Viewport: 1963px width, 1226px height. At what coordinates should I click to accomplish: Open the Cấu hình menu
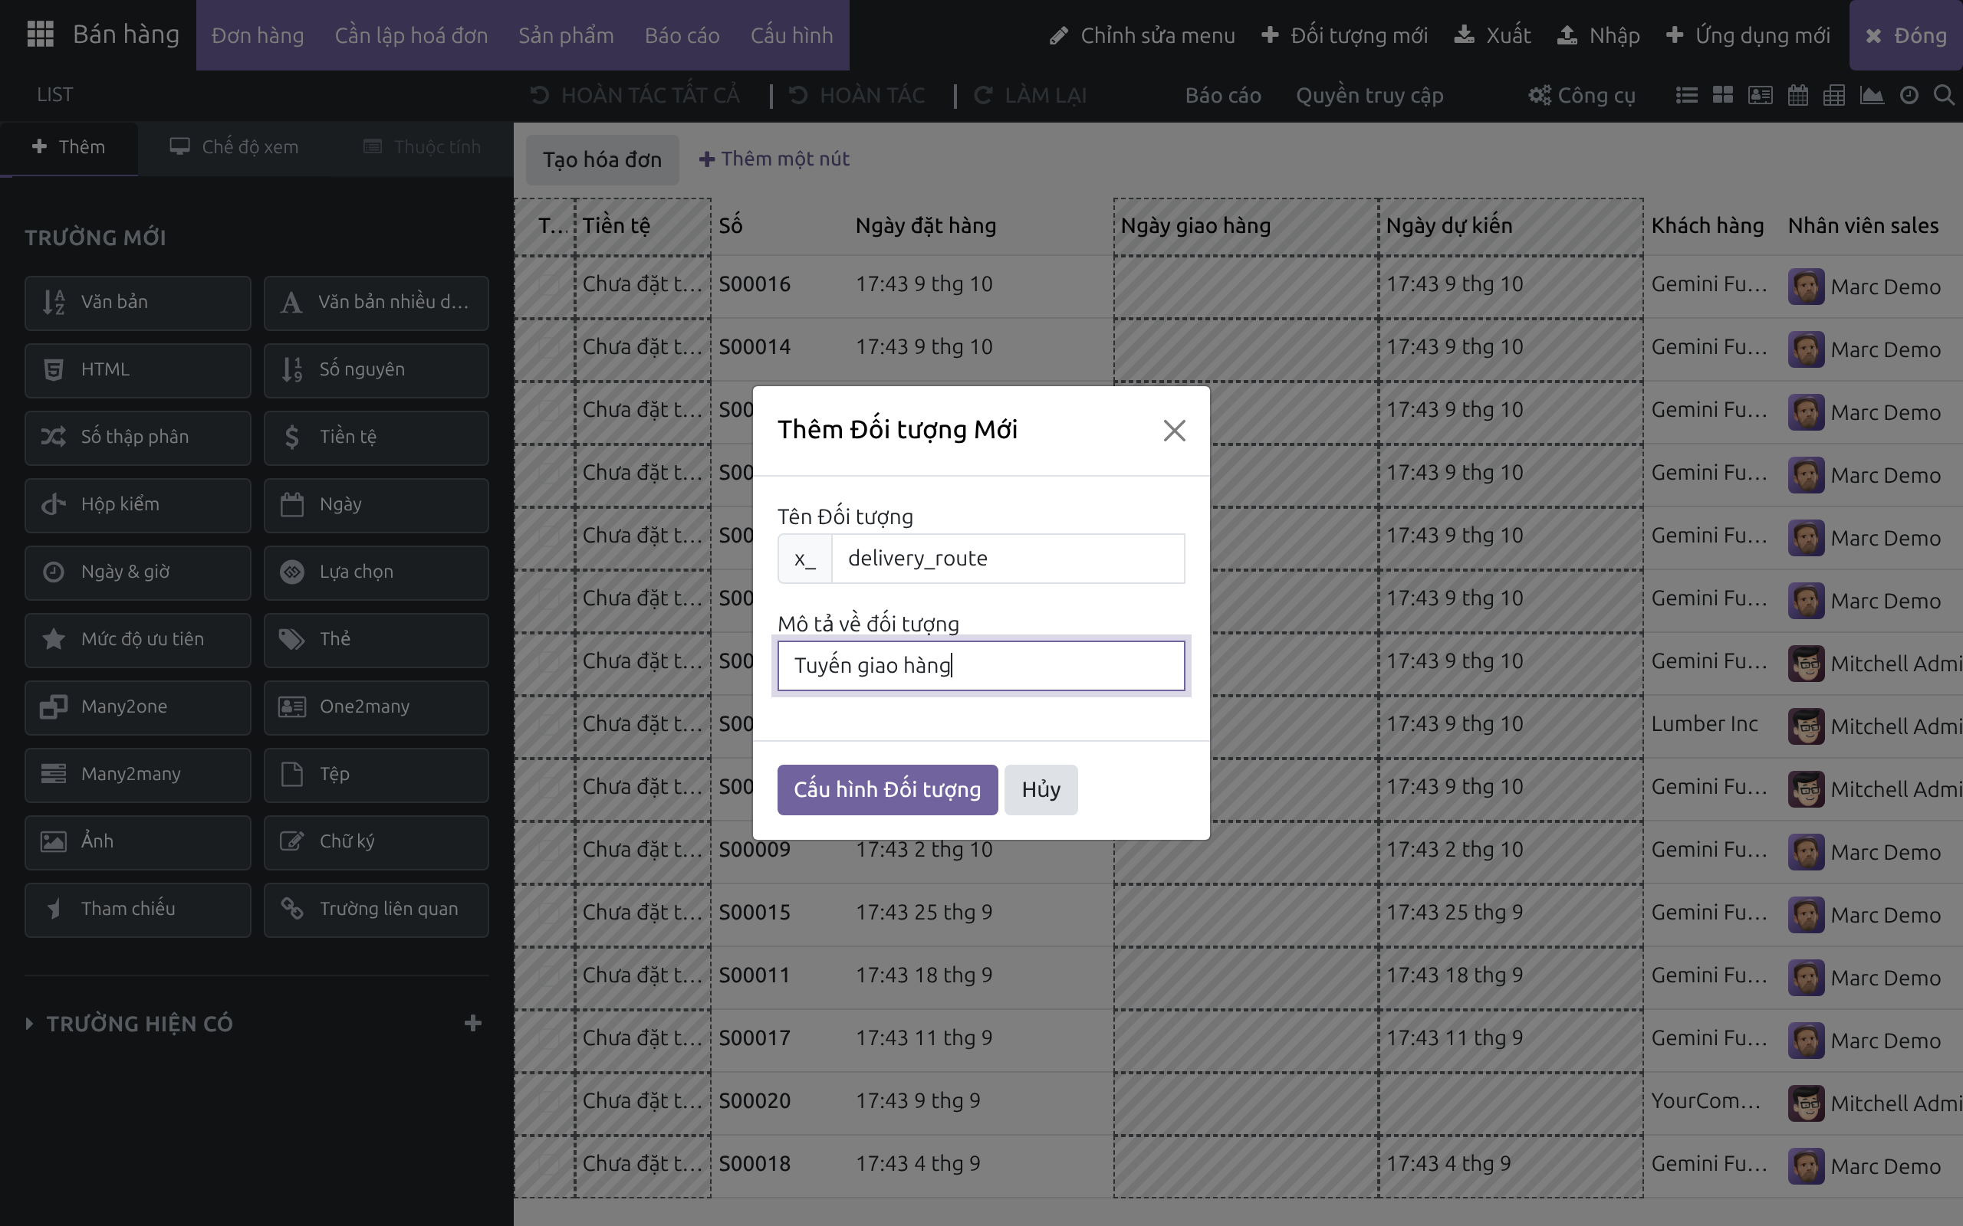pos(791,35)
